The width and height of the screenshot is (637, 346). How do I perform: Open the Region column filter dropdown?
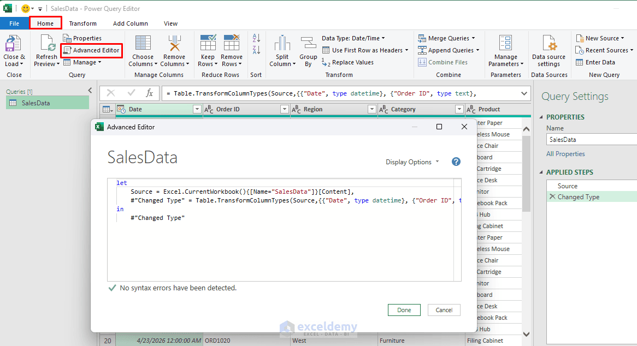pyautogui.click(x=371, y=109)
